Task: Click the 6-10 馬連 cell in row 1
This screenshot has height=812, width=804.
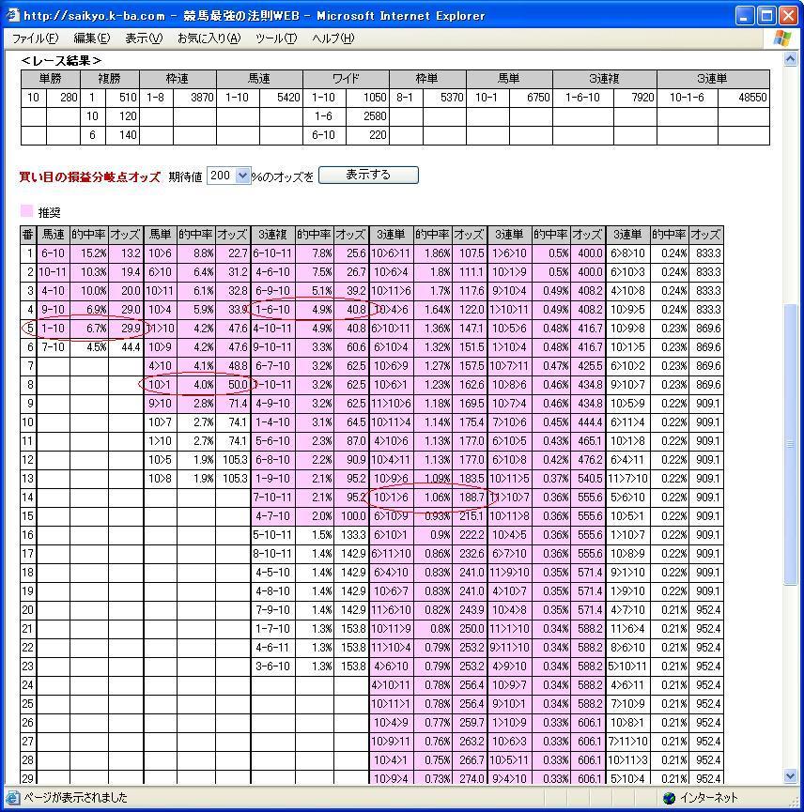Action: (53, 253)
